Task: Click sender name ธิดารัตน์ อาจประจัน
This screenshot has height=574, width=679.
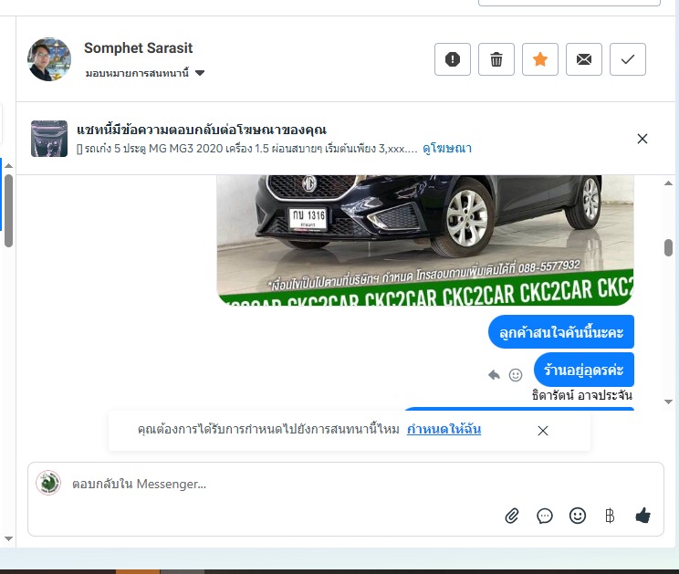Action: [582, 395]
